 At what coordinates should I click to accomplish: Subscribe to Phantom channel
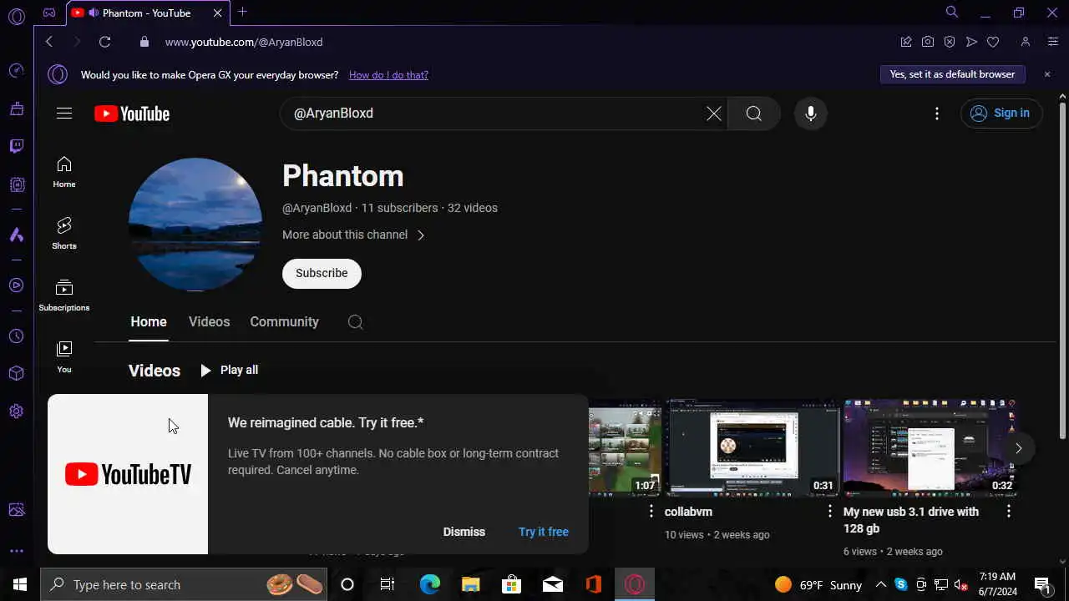pos(322,273)
